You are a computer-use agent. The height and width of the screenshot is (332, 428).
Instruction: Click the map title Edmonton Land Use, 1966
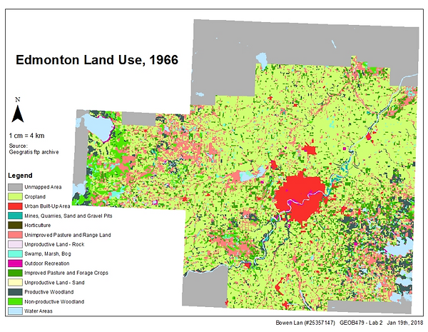tap(97, 60)
